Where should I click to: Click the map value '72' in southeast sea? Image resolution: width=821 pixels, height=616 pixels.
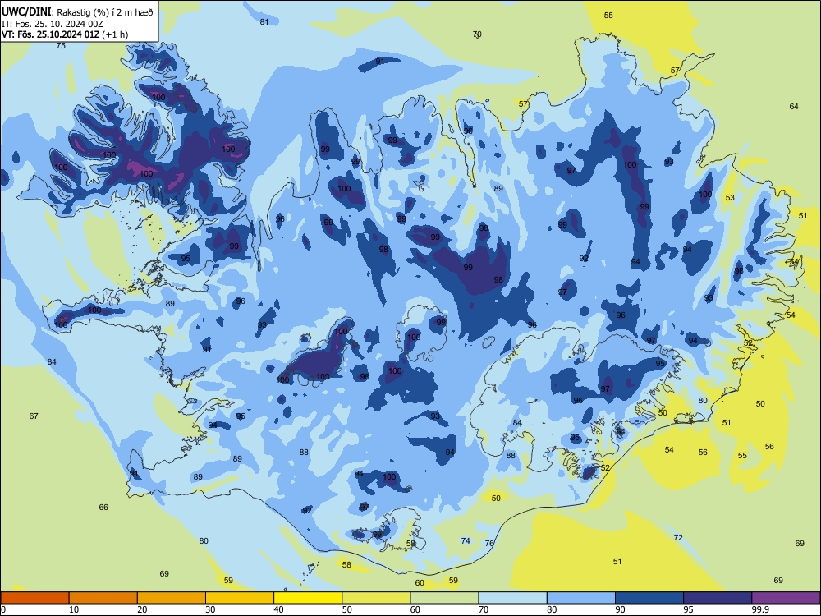pos(678,537)
